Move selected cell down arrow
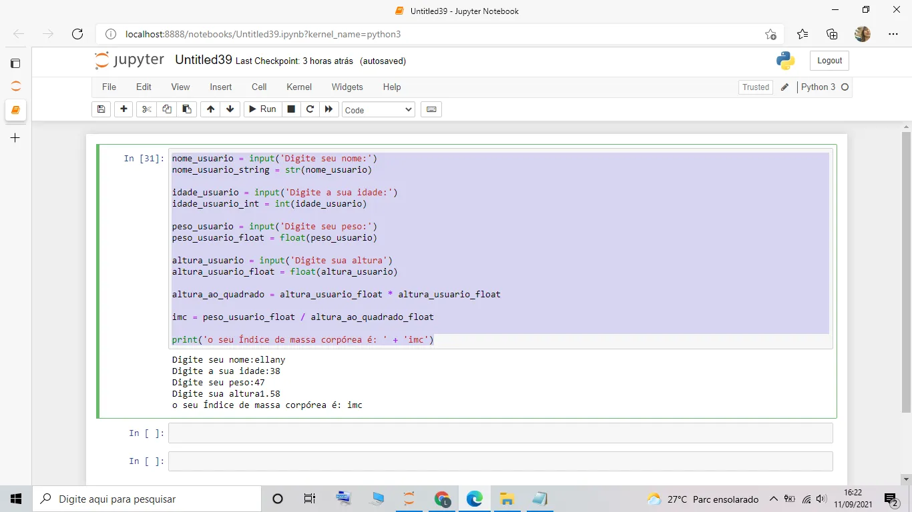The image size is (912, 512). [x=230, y=109]
